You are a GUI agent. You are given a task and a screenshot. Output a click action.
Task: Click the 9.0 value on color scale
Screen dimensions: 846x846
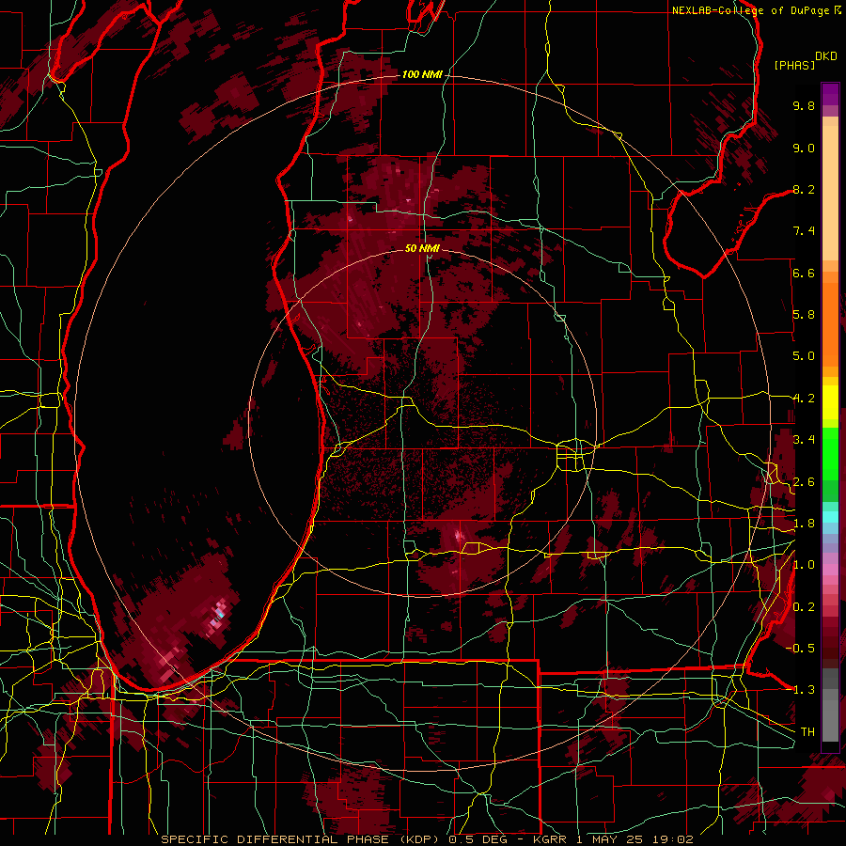(x=804, y=148)
